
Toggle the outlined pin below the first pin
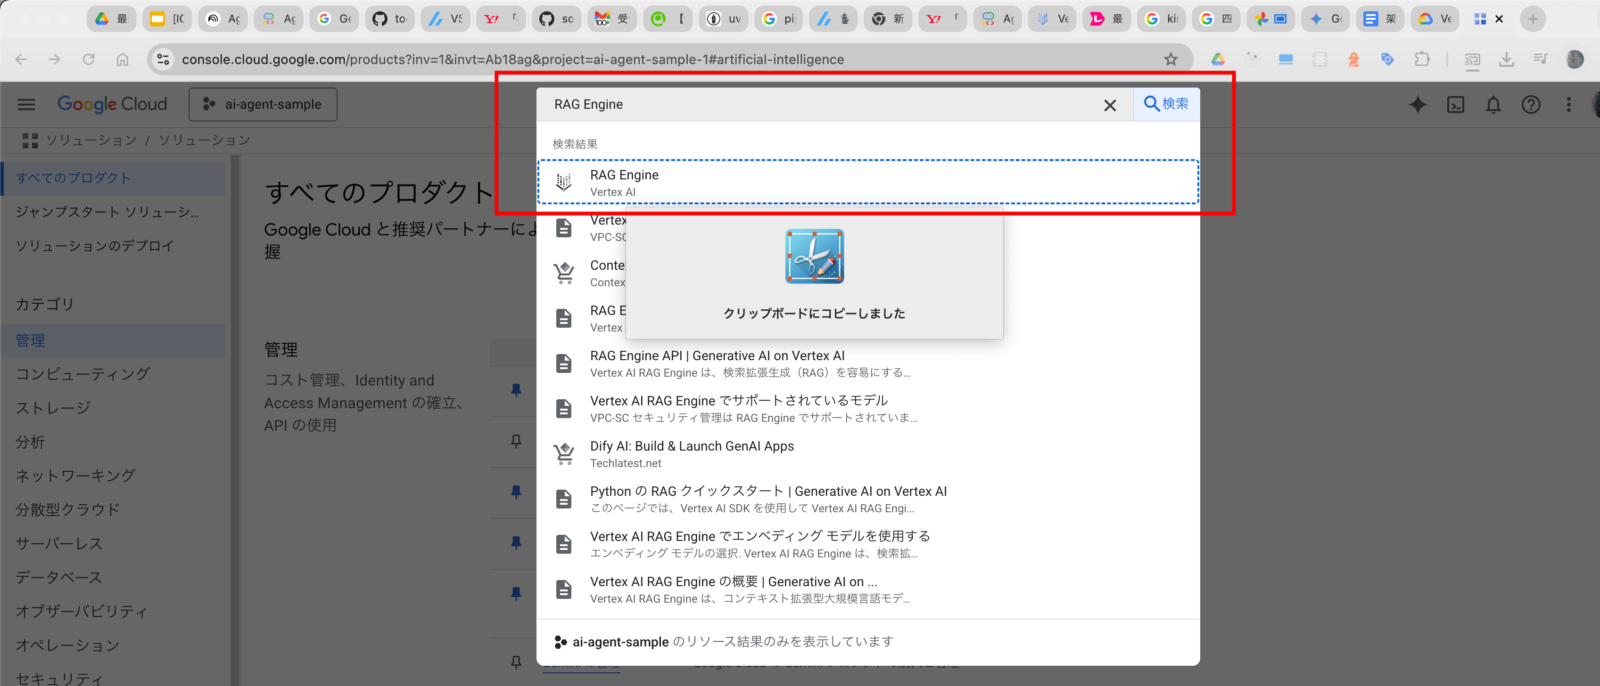tap(516, 441)
